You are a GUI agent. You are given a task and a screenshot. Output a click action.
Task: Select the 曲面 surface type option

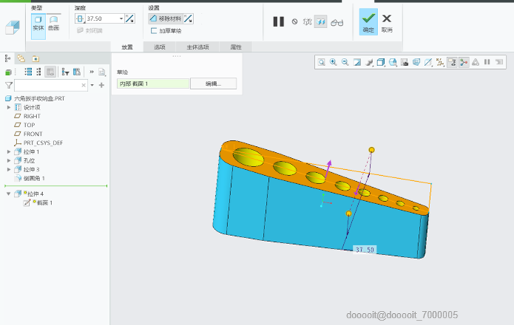coord(53,23)
